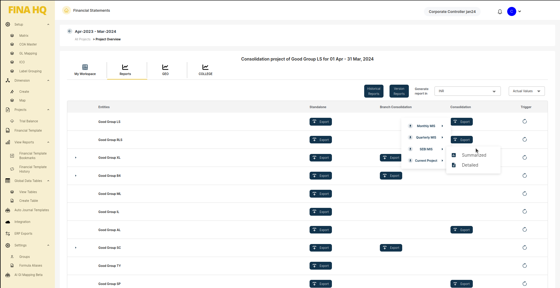Viewport: 560px width, 288px height.
Task: Click the home icon beside Financial Statements
Action: click(x=66, y=11)
